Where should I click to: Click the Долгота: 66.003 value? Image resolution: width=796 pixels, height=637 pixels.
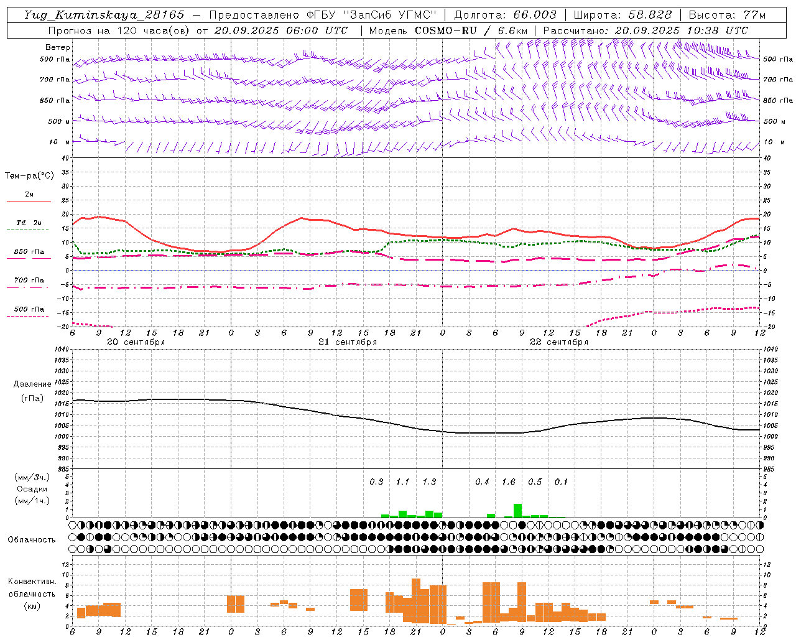pyautogui.click(x=505, y=15)
